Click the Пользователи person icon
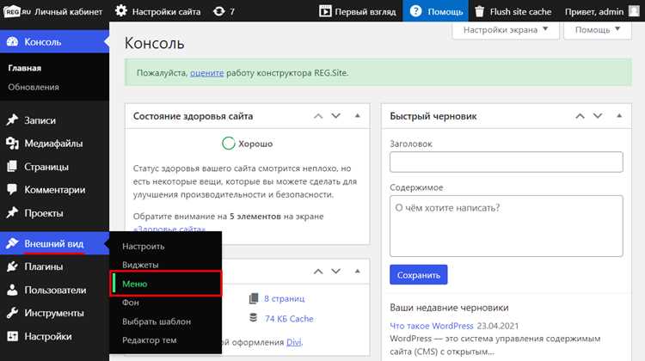Screen dimensions: 645x361 pyautogui.click(x=12, y=290)
